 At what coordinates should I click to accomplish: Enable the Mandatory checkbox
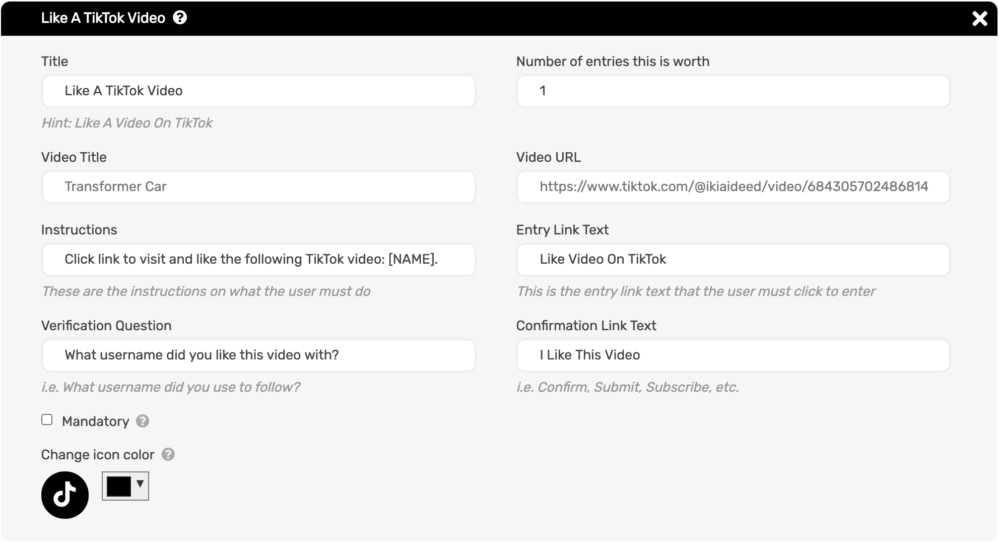(47, 419)
